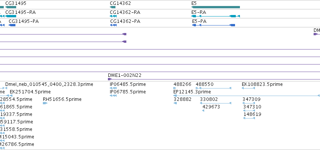This screenshot has height=150, width=320.
Task: Open the E5-RA transcript label
Action: click(199, 12)
